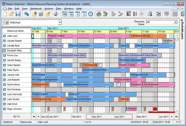Viewport: 186px width, 126px height.
Task: Open the View menu
Action: (x=24, y=9)
